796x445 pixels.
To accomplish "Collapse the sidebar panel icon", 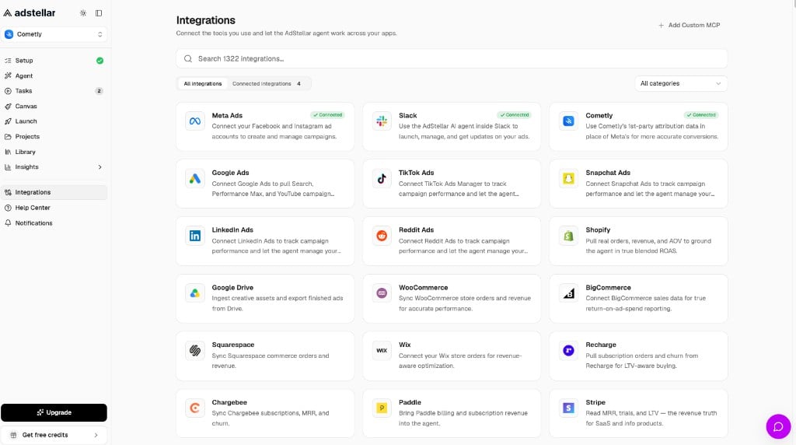I will 99,13.
